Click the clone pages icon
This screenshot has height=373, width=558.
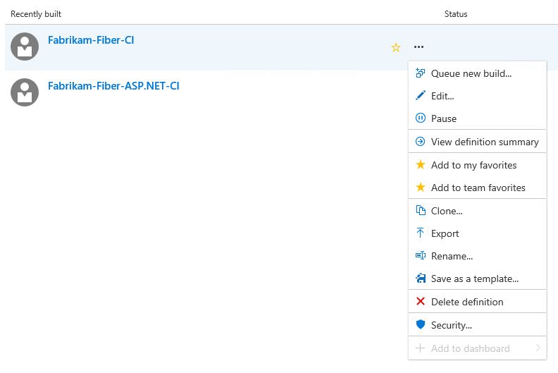click(421, 211)
